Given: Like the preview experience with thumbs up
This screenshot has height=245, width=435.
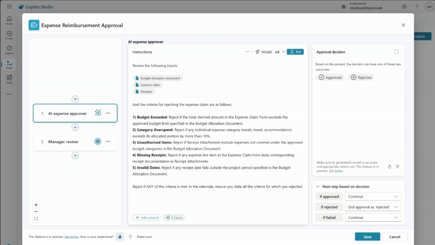Looking at the screenshot, I should [120, 237].
